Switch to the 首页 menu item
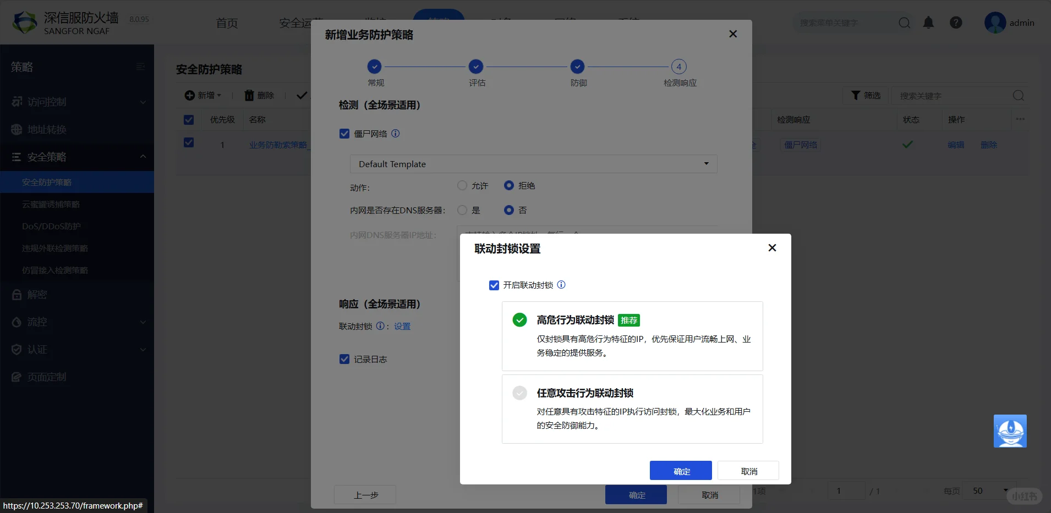 pos(226,23)
